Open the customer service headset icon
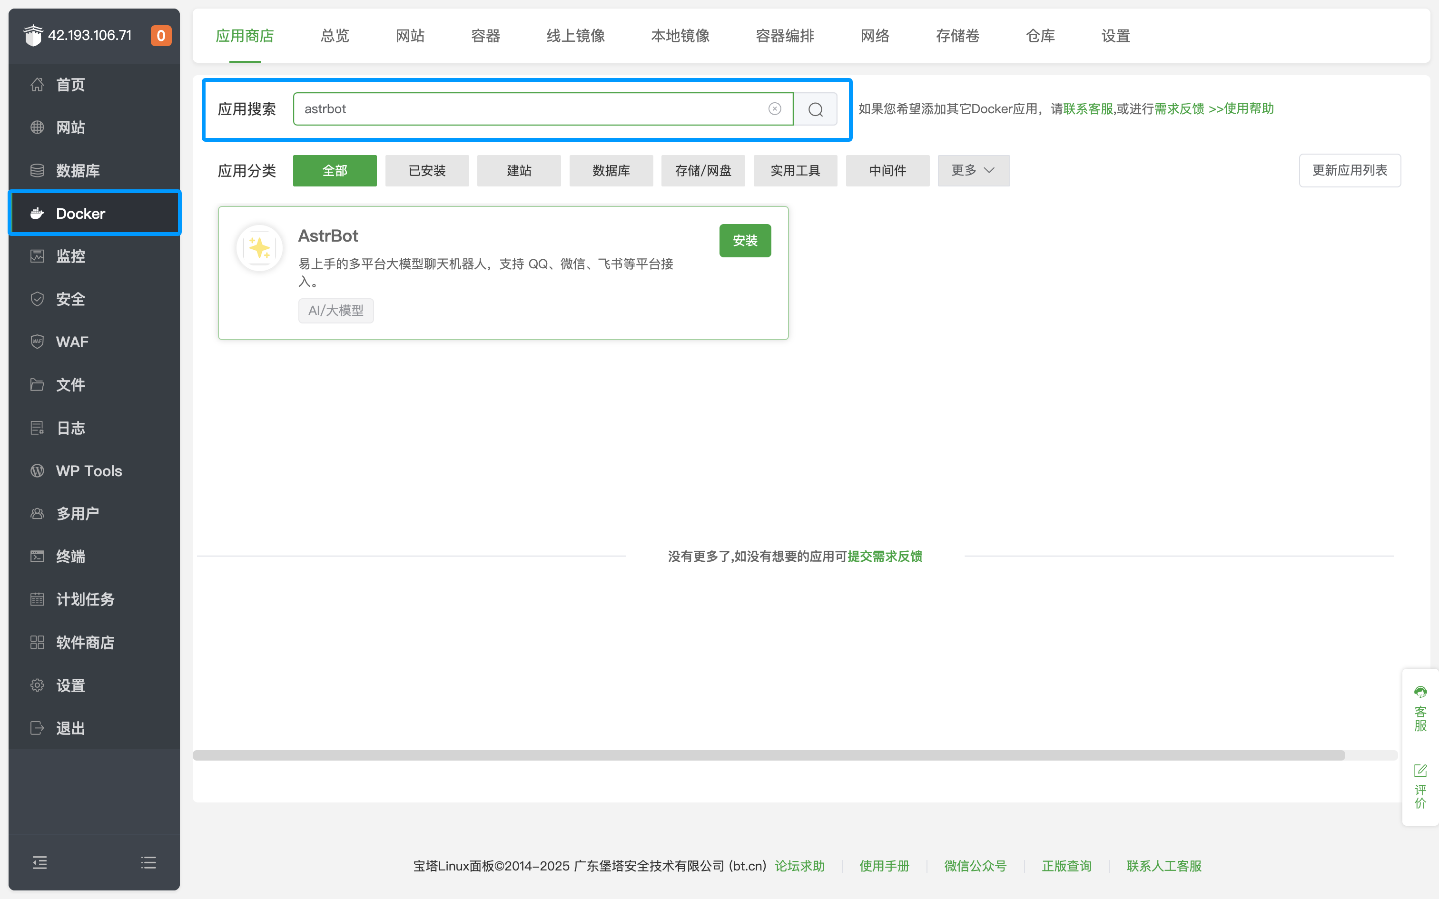The image size is (1439, 899). [x=1420, y=692]
